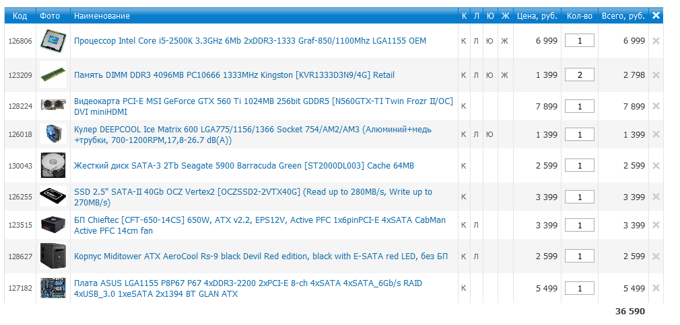Edit quantity field for Kingston memory
680x325 pixels.
click(579, 75)
